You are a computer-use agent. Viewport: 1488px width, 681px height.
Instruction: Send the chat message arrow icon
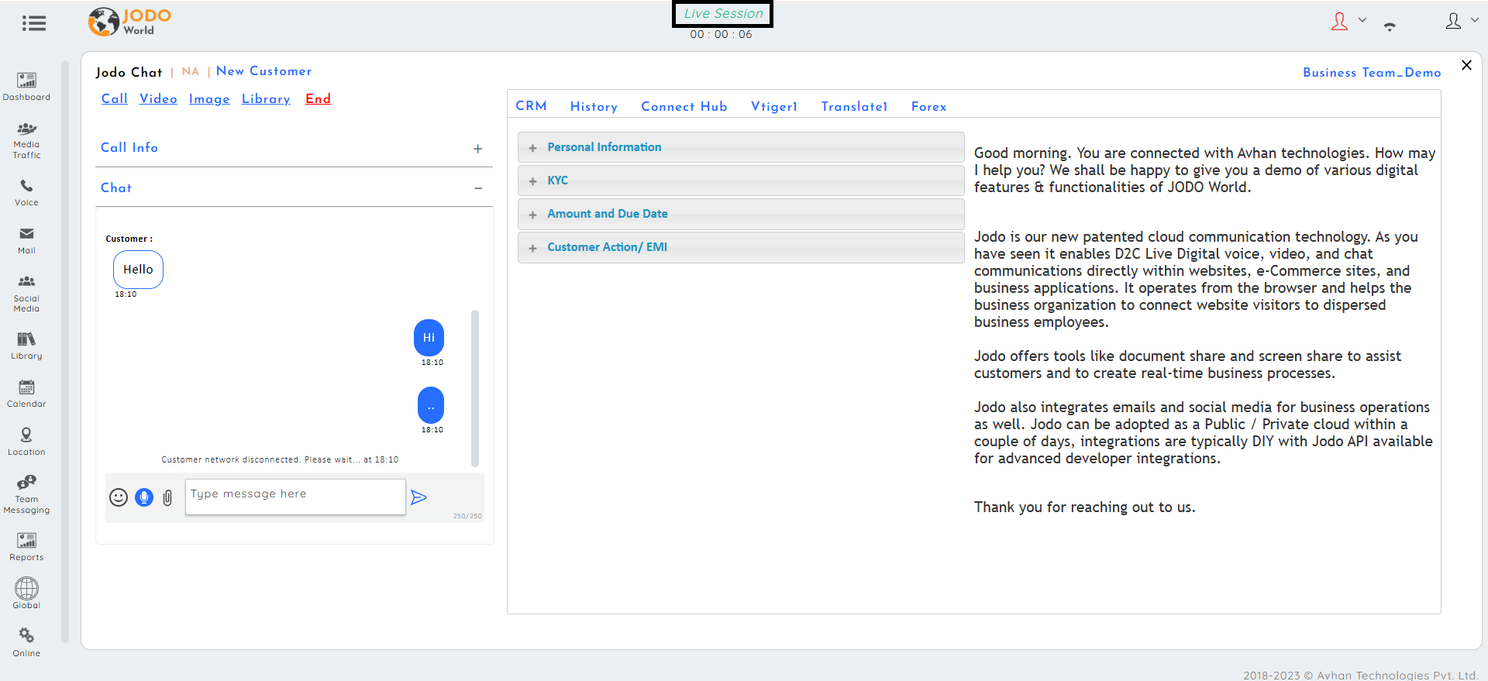point(418,497)
